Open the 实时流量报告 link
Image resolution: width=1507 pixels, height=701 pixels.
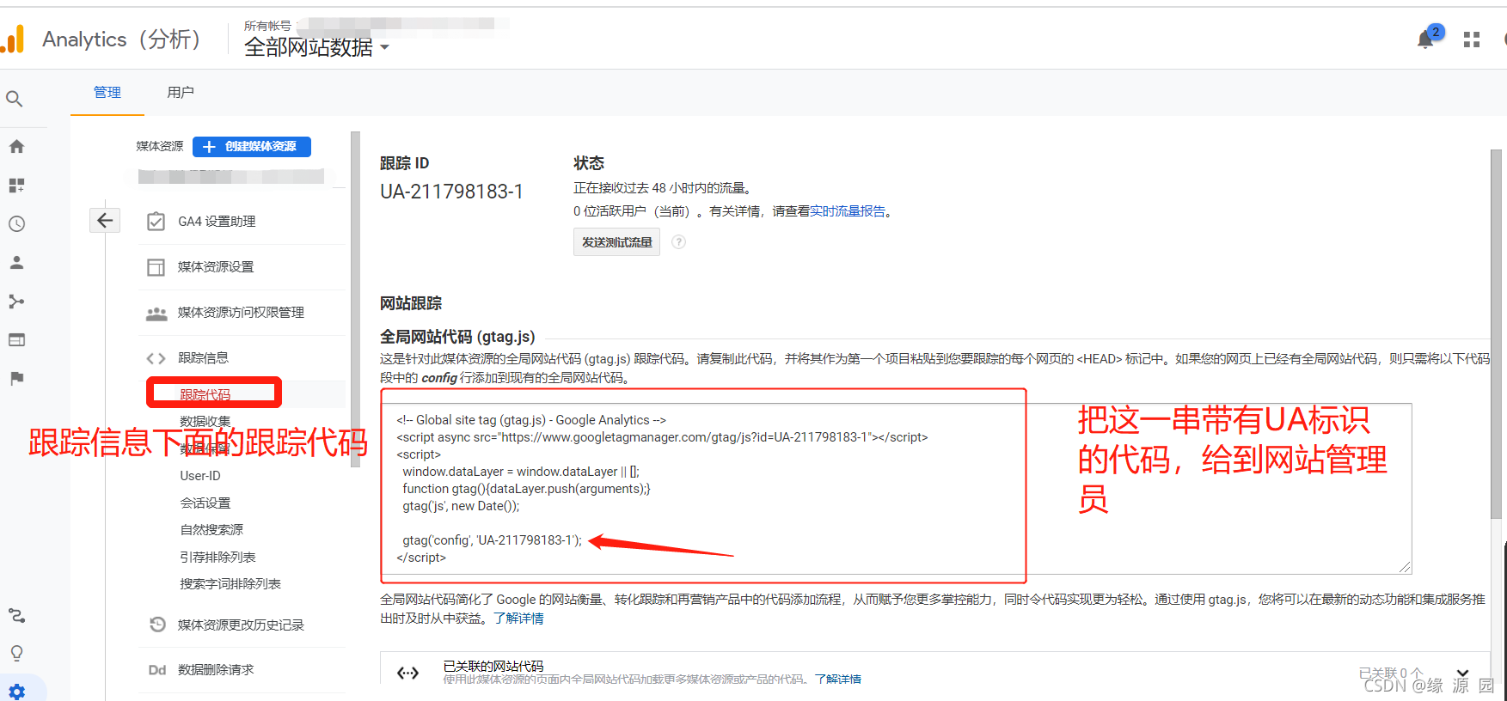click(x=848, y=211)
